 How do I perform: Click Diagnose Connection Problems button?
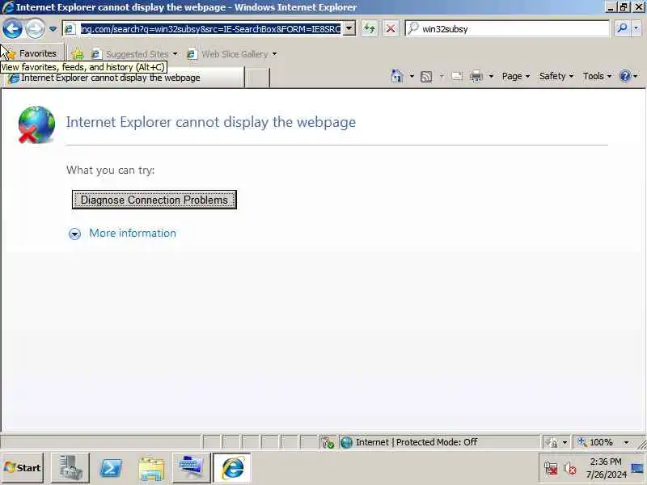point(154,200)
